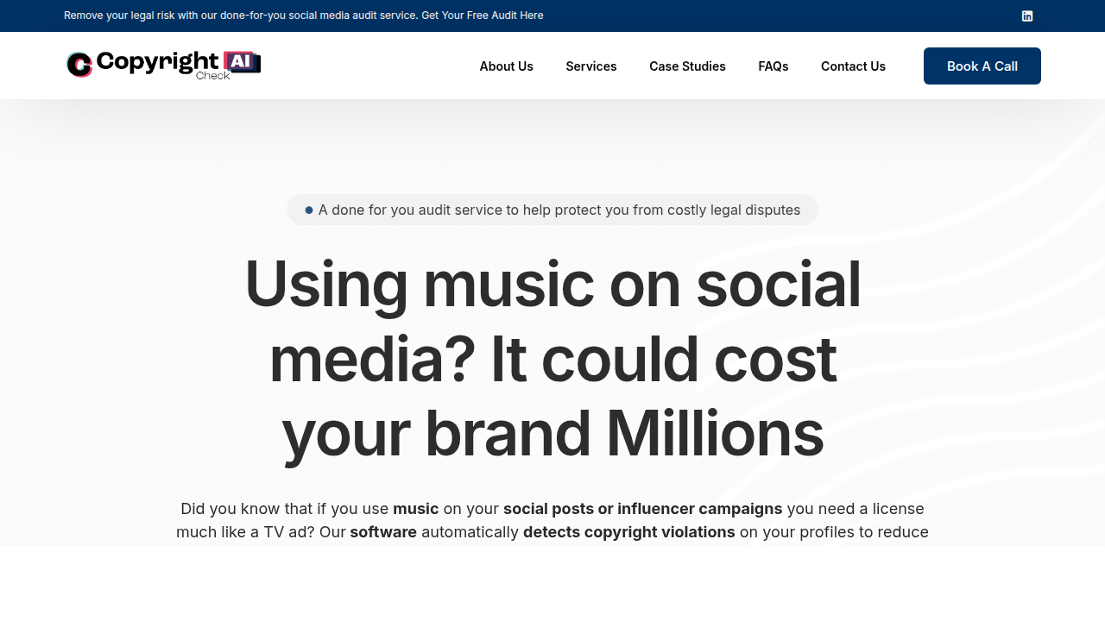Image resolution: width=1105 pixels, height=621 pixels.
Task: Click the blue dot in the audit pill
Action: point(309,210)
